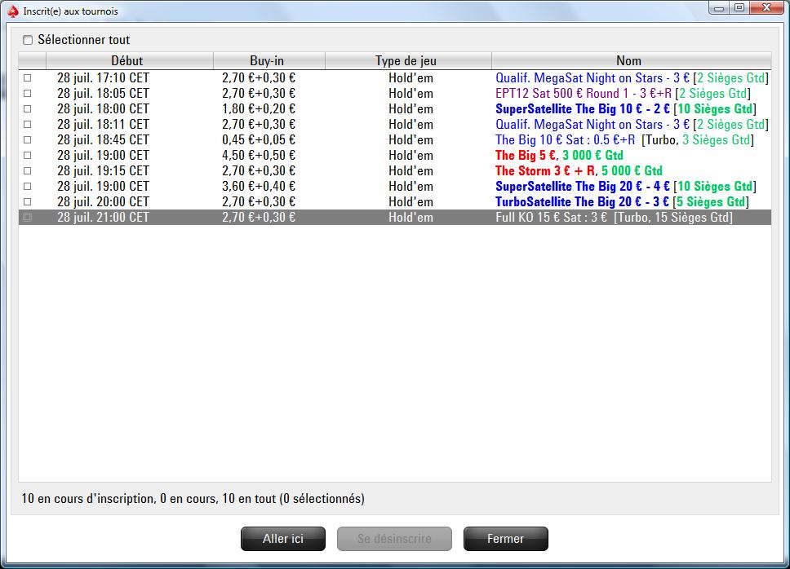Check the box for The Storm 3 € + R row
This screenshot has width=790, height=569.
pyautogui.click(x=27, y=171)
